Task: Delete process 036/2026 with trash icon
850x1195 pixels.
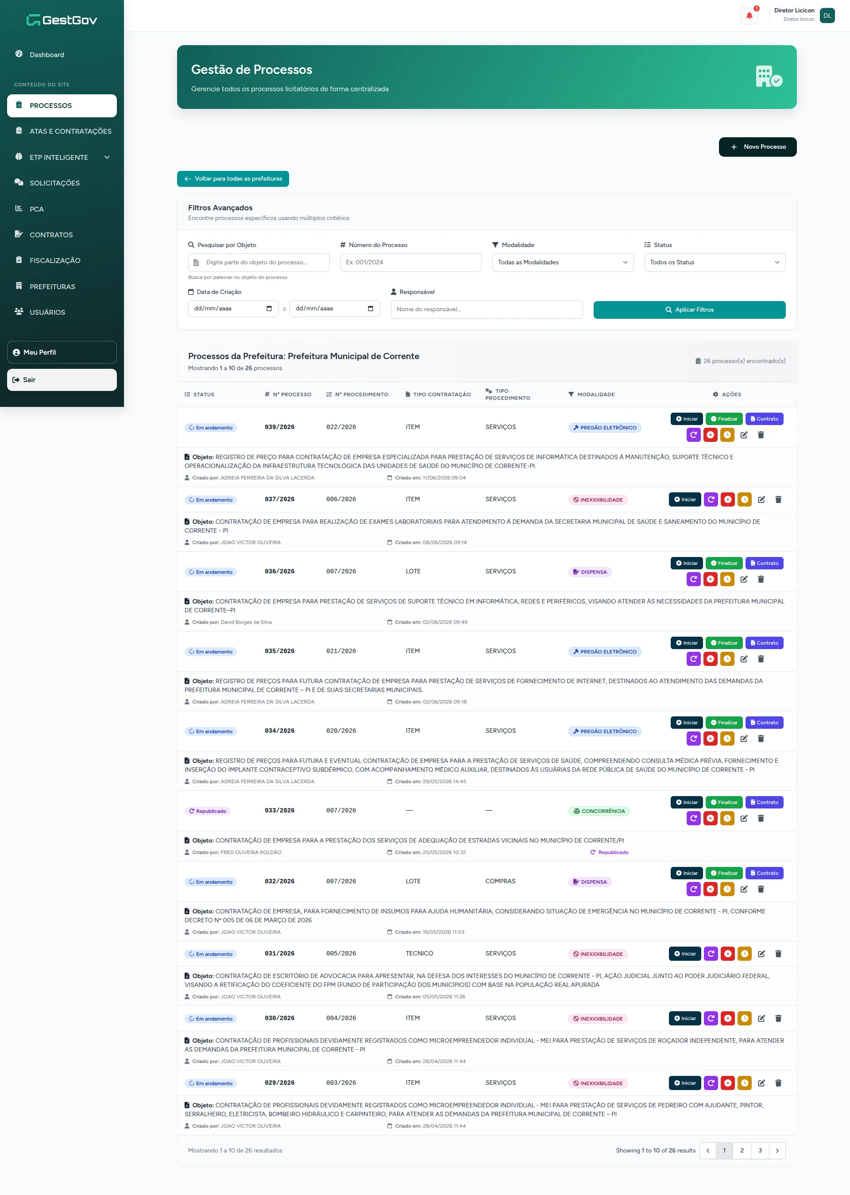Action: (761, 579)
